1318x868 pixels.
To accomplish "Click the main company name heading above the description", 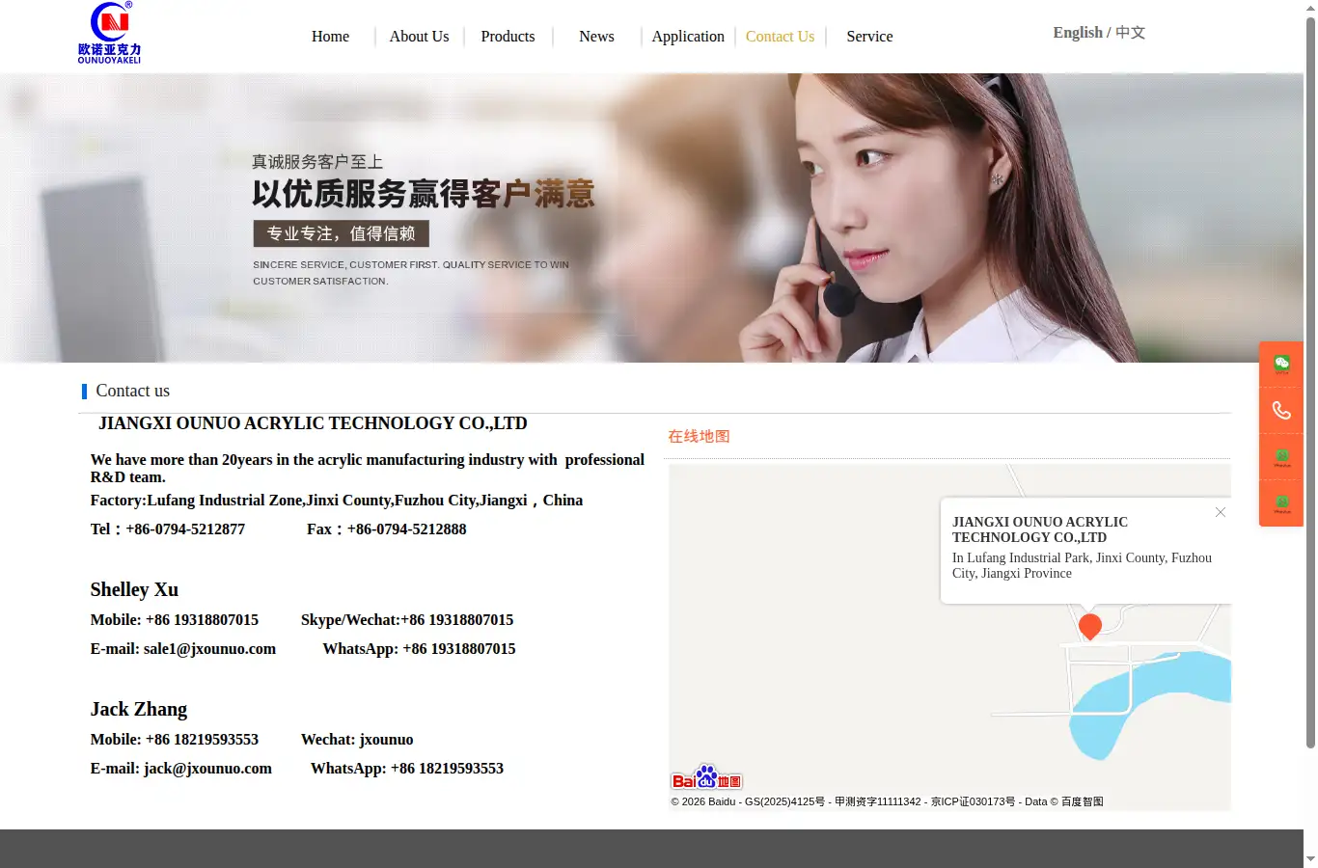I will point(313,423).
